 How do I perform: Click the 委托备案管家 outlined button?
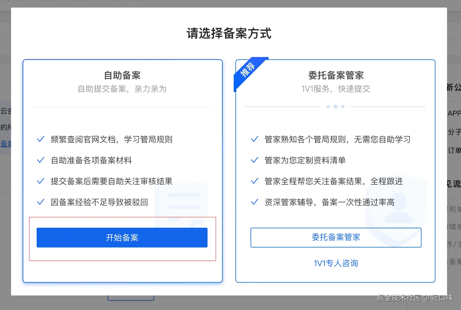(x=336, y=238)
